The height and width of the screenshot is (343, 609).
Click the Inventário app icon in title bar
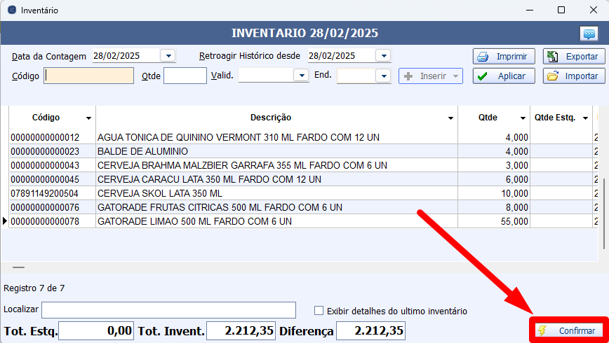point(11,10)
